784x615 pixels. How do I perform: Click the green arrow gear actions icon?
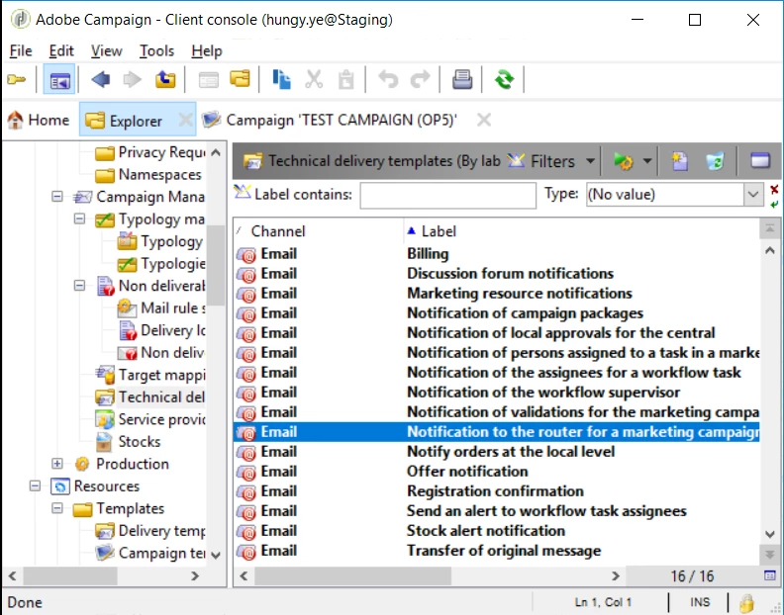click(623, 161)
